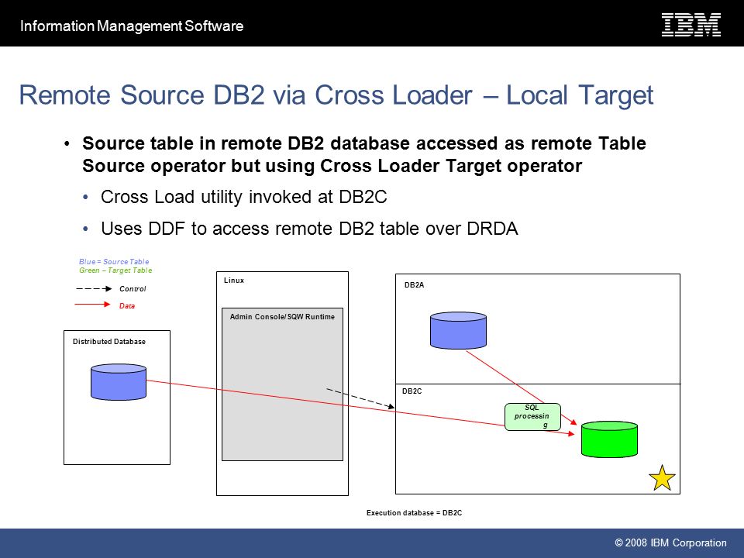The image size is (744, 558).
Task: Click the Information Management Software header text
Action: 132,26
